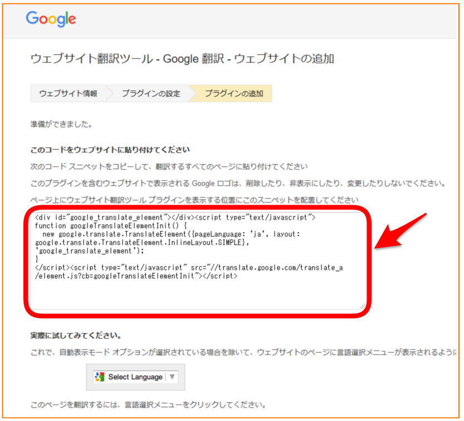Click the text 準備ができました。
Viewport: 464px width, 421px height.
62,124
